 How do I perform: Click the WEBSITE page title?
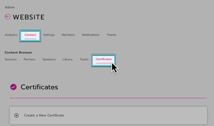point(29,17)
